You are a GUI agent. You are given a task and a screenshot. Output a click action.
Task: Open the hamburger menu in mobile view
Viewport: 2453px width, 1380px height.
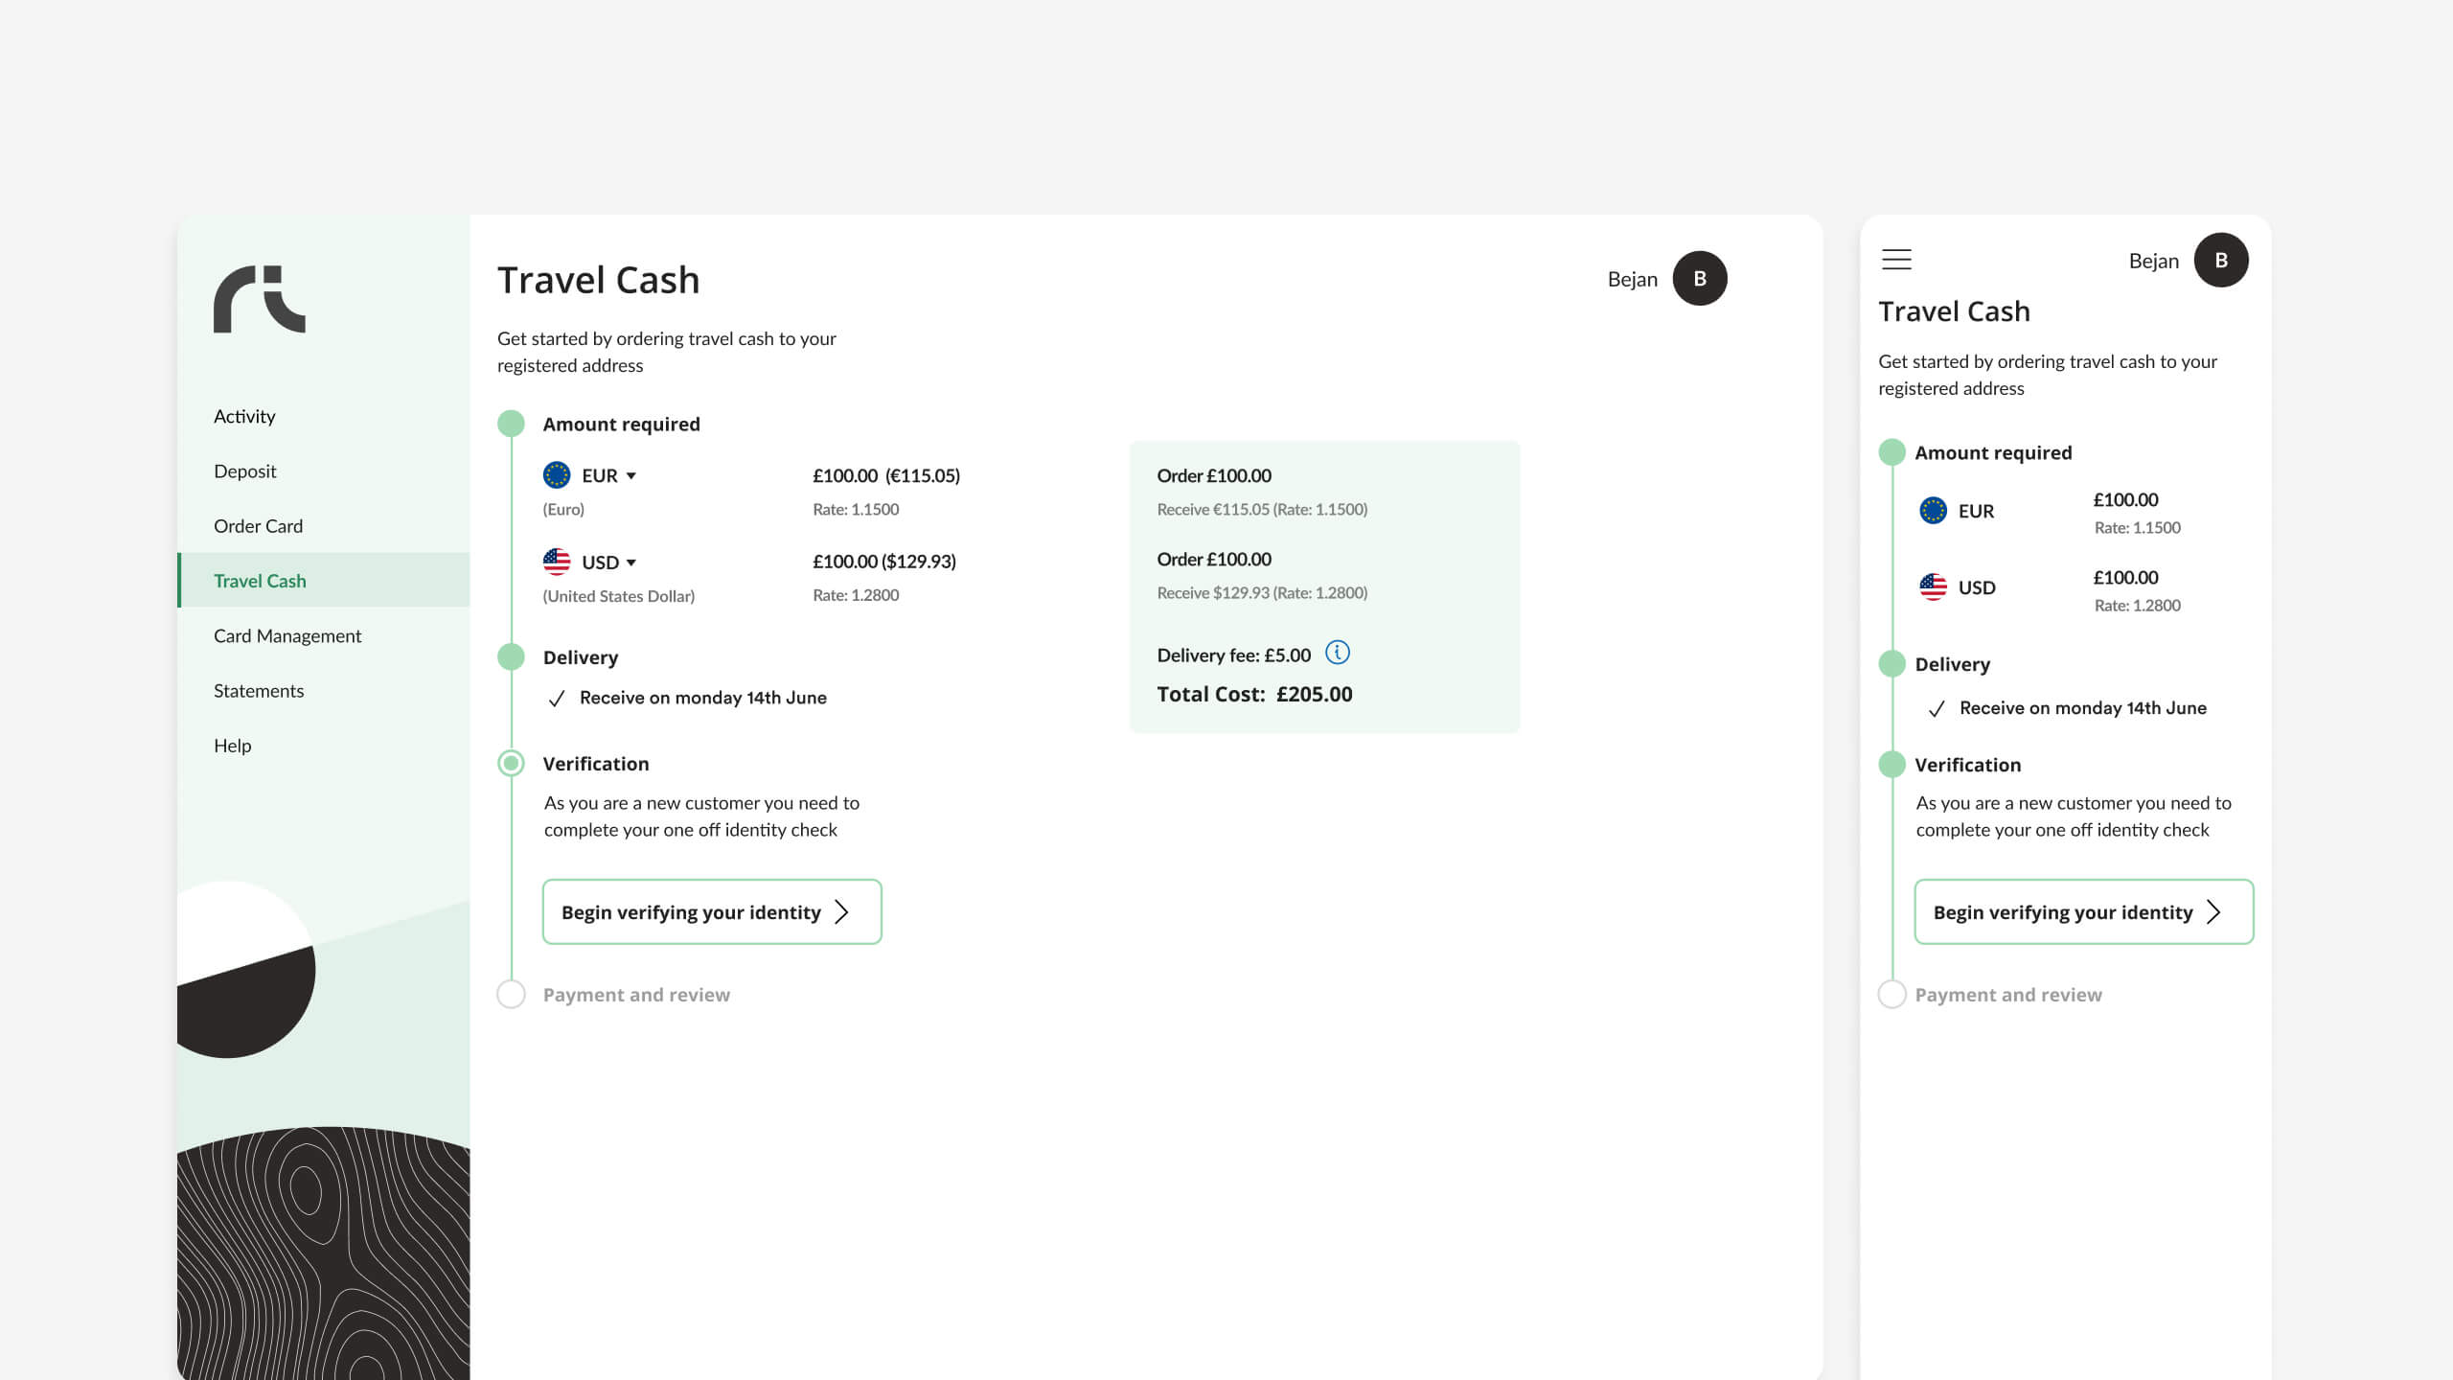[x=1896, y=260]
